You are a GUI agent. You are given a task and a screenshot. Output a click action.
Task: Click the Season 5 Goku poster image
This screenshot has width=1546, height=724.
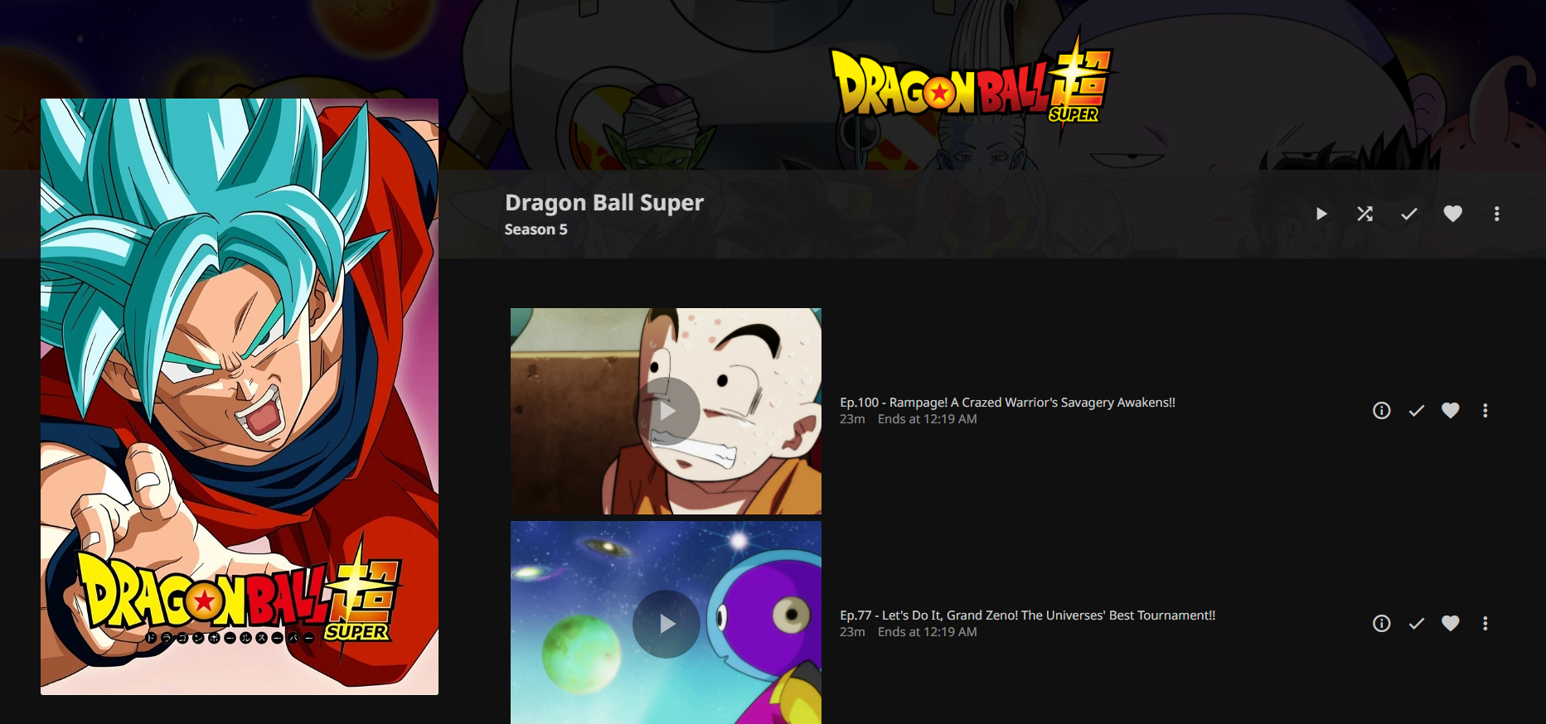point(240,397)
